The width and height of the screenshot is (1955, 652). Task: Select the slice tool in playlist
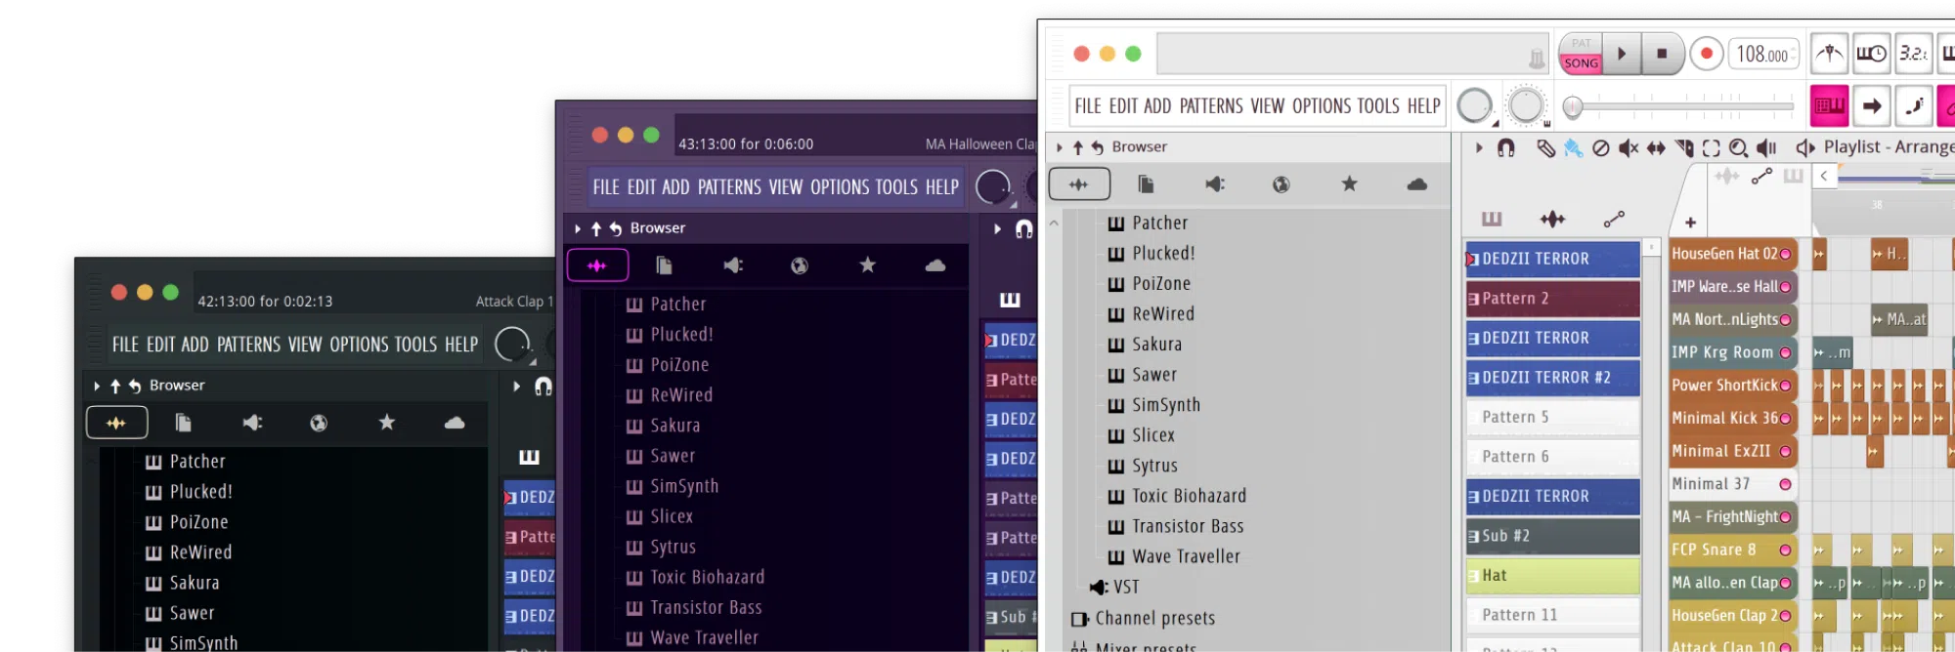pyautogui.click(x=1684, y=148)
